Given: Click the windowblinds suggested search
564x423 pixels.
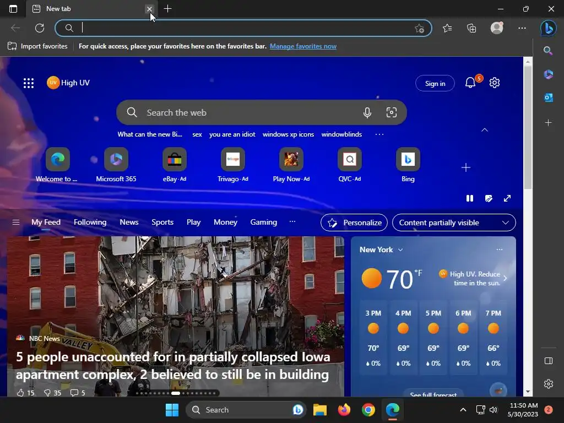Looking at the screenshot, I should (x=341, y=134).
